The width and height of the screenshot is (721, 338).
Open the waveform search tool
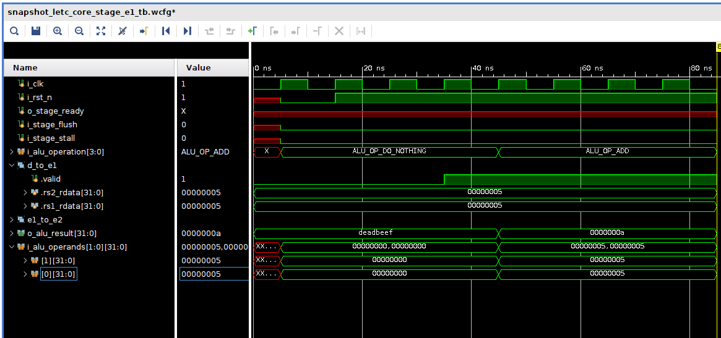pos(14,31)
